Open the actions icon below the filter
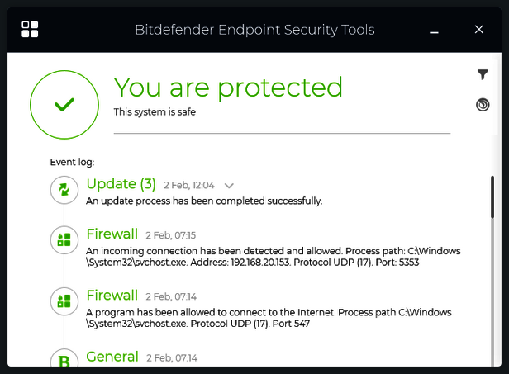 483,105
